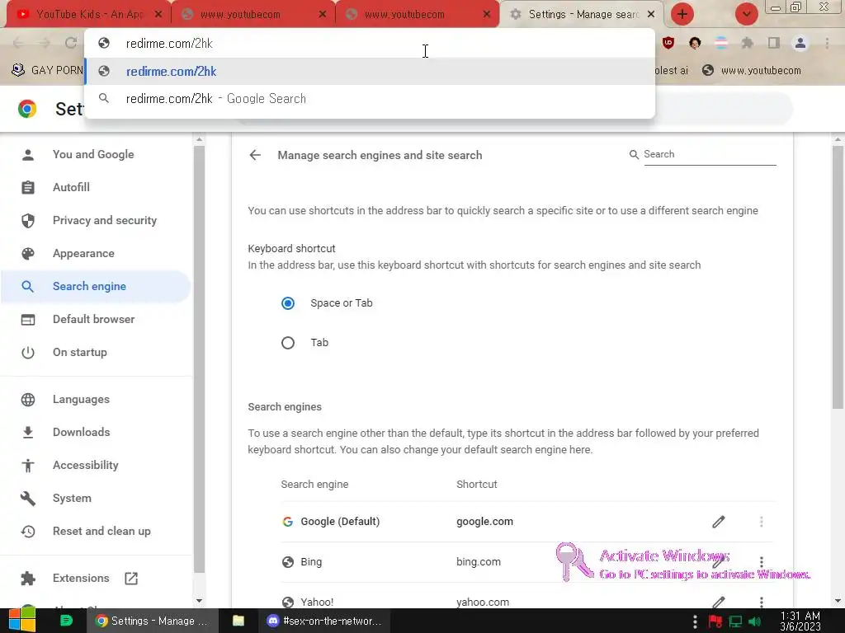
Task: Open the Windows Start button
Action: tap(22, 621)
